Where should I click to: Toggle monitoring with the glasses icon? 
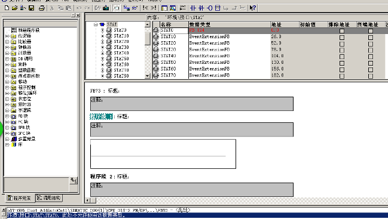pyautogui.click(x=135, y=8)
